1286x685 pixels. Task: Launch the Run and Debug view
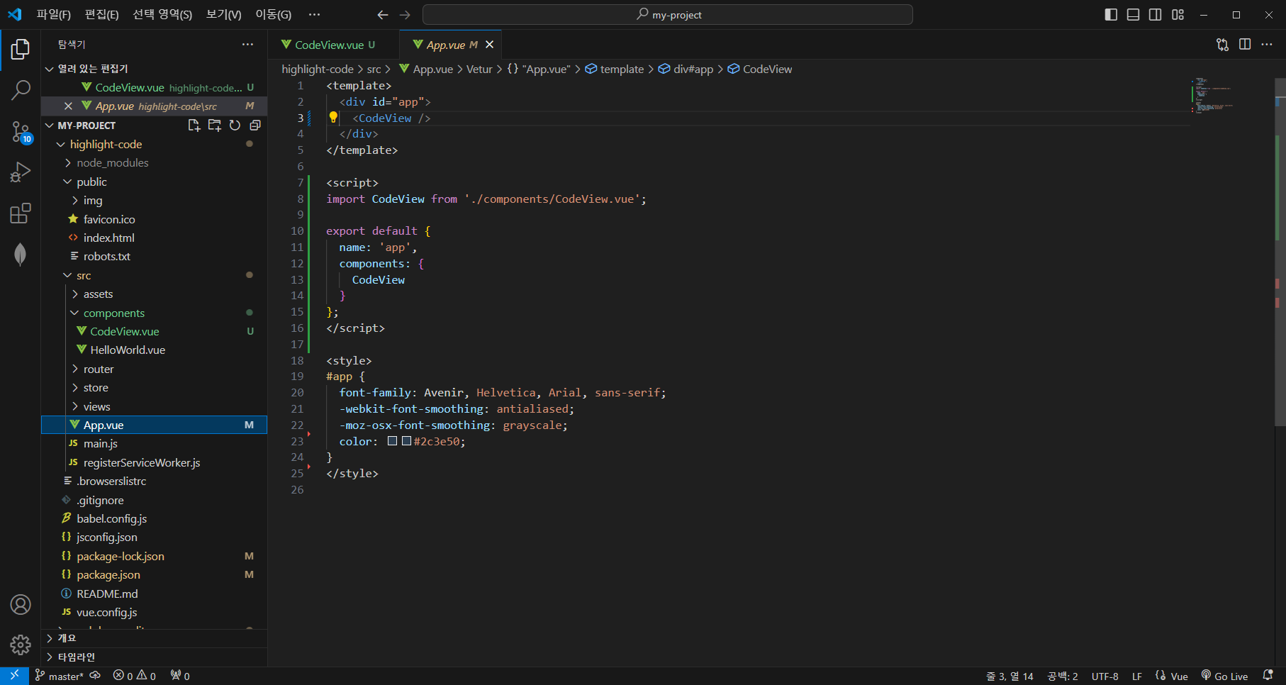click(20, 172)
